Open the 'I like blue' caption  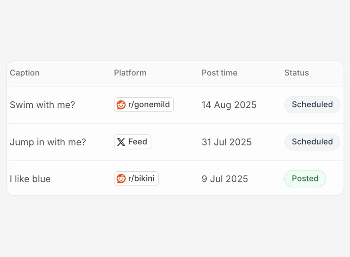30,179
